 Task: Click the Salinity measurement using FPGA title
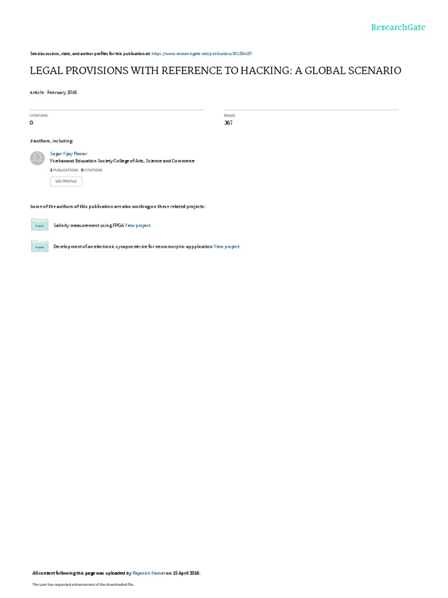point(89,225)
